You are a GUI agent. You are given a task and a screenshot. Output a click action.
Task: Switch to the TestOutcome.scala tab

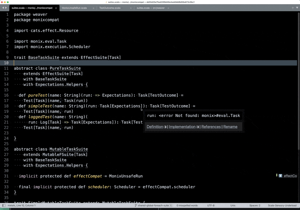(x=110, y=8)
